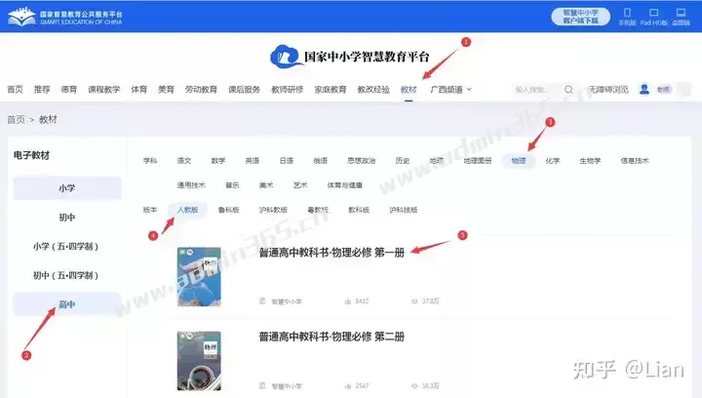Open the 课程教学 nav tab
Image resolution: width=702 pixels, height=398 pixels.
pos(104,90)
